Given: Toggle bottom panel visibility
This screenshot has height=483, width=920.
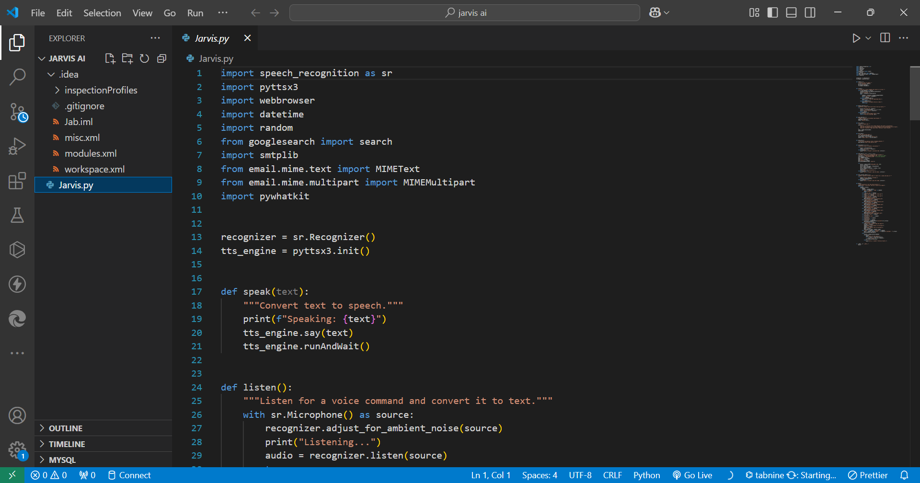Looking at the screenshot, I should click(792, 12).
